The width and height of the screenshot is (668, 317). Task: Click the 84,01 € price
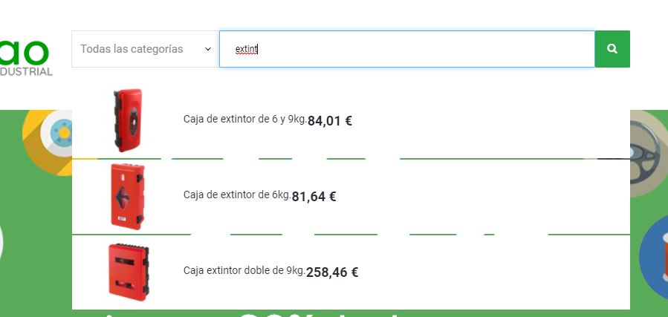[330, 121]
